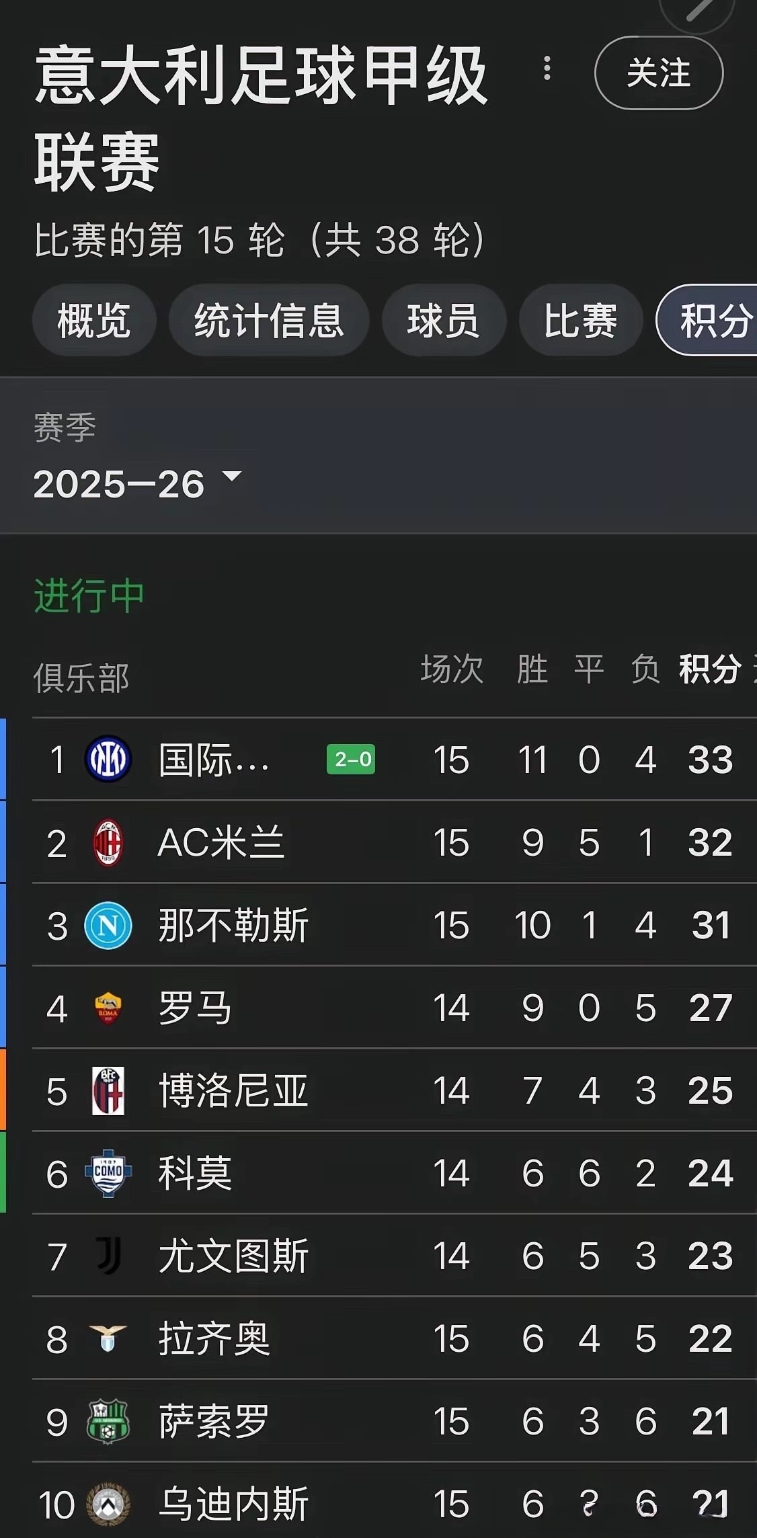
Task: Click the Inter Milan club crest
Action: 108,760
